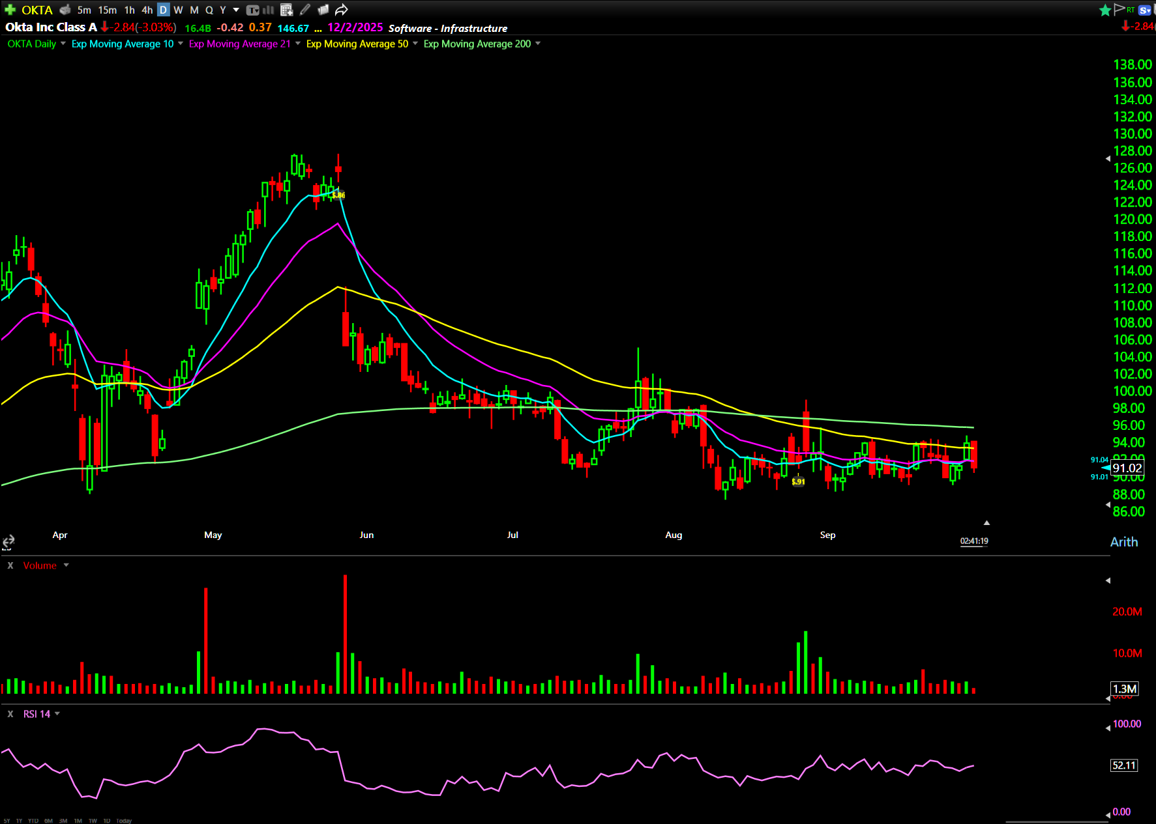Click the share arrow icon
1156x824 pixels.
(341, 10)
